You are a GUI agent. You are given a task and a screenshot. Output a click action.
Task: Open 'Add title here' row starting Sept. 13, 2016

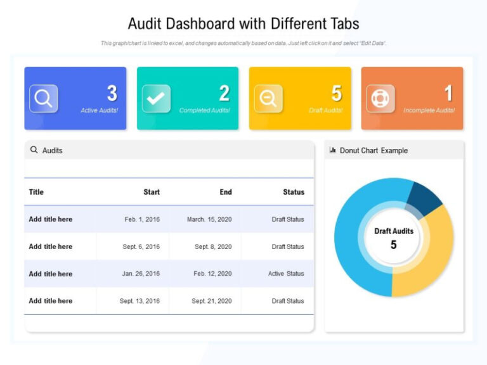(169, 301)
